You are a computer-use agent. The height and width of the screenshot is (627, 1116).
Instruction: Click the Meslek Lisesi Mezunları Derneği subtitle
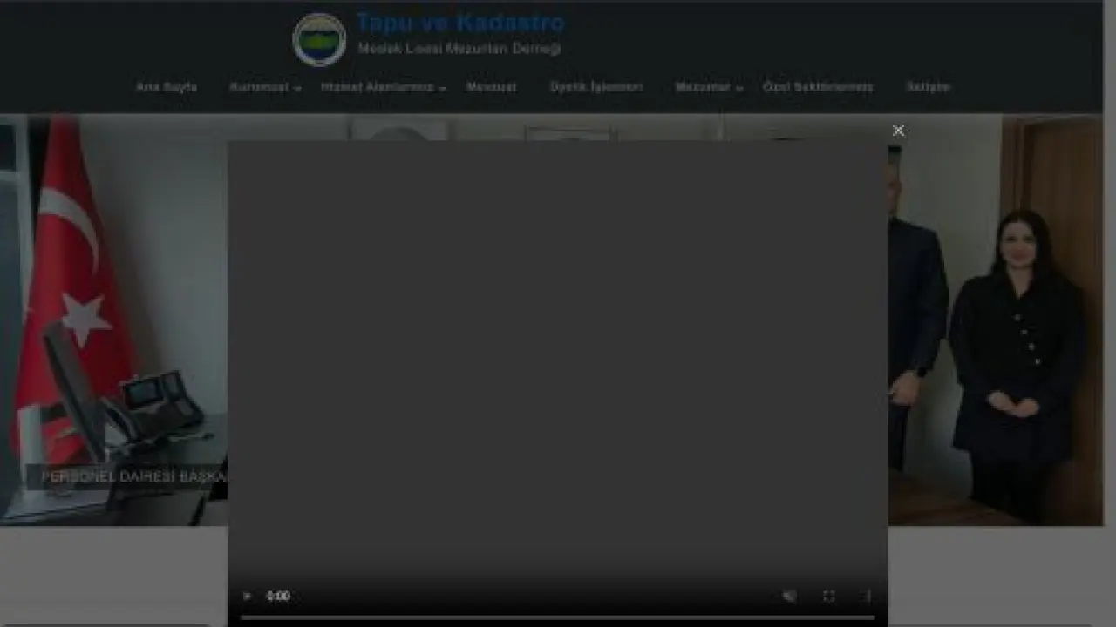pos(459,49)
